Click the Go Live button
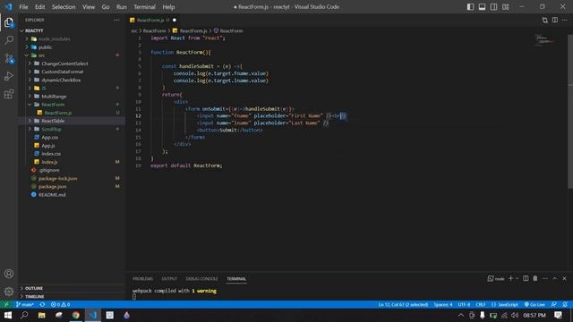The width and height of the screenshot is (573, 322). [535, 304]
